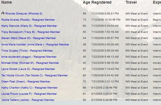Open lorne sturtevant (dragor) link

[x=29, y=57]
